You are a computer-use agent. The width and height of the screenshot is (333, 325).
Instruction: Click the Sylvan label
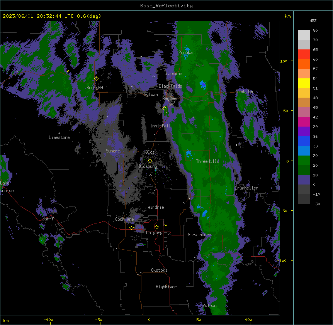click(151, 95)
